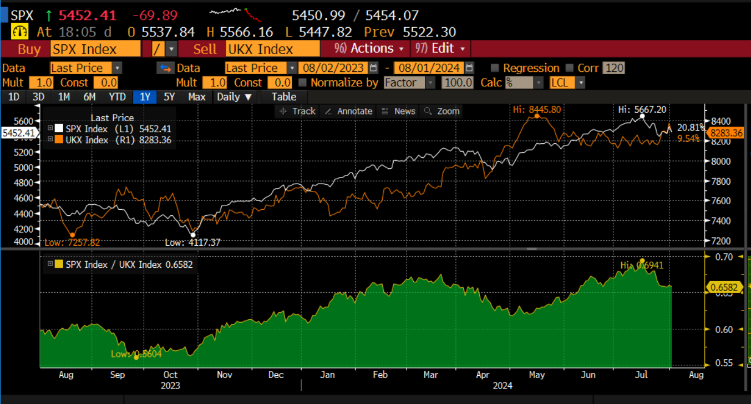Click the white SPX Index color swatch
This screenshot has width=751, height=404.
[x=59, y=129]
